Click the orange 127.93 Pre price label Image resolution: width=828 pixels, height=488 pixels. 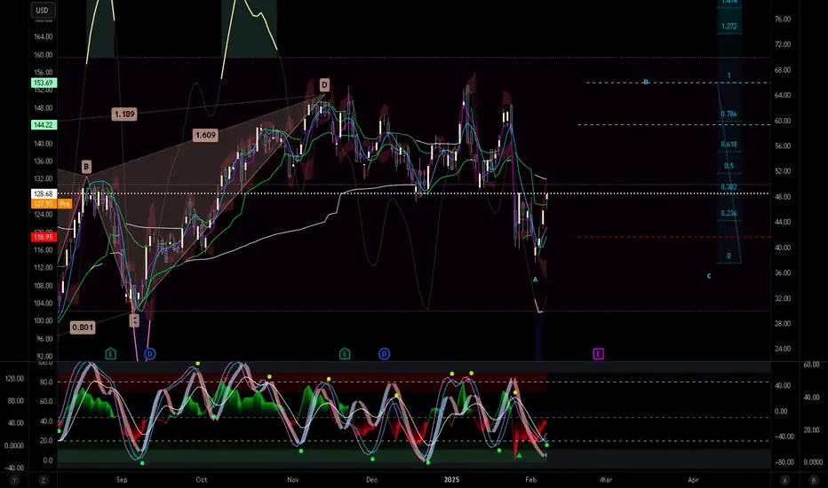pos(52,204)
